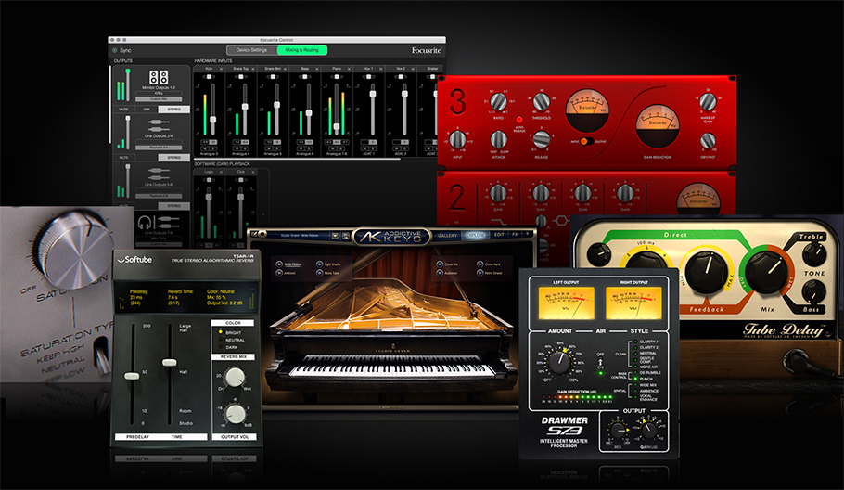844x490 pixels.
Task: Switch to Device Settings tab in Focusrite Control
Action: coord(251,50)
